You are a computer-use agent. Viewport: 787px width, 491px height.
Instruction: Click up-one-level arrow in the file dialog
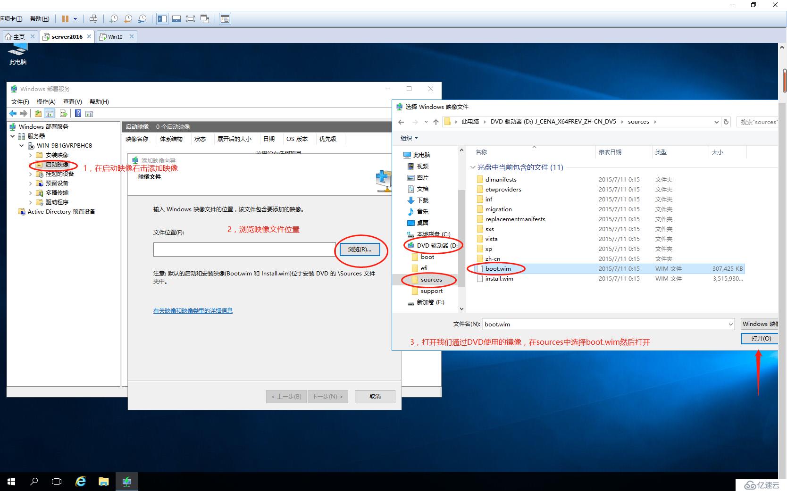pyautogui.click(x=436, y=122)
